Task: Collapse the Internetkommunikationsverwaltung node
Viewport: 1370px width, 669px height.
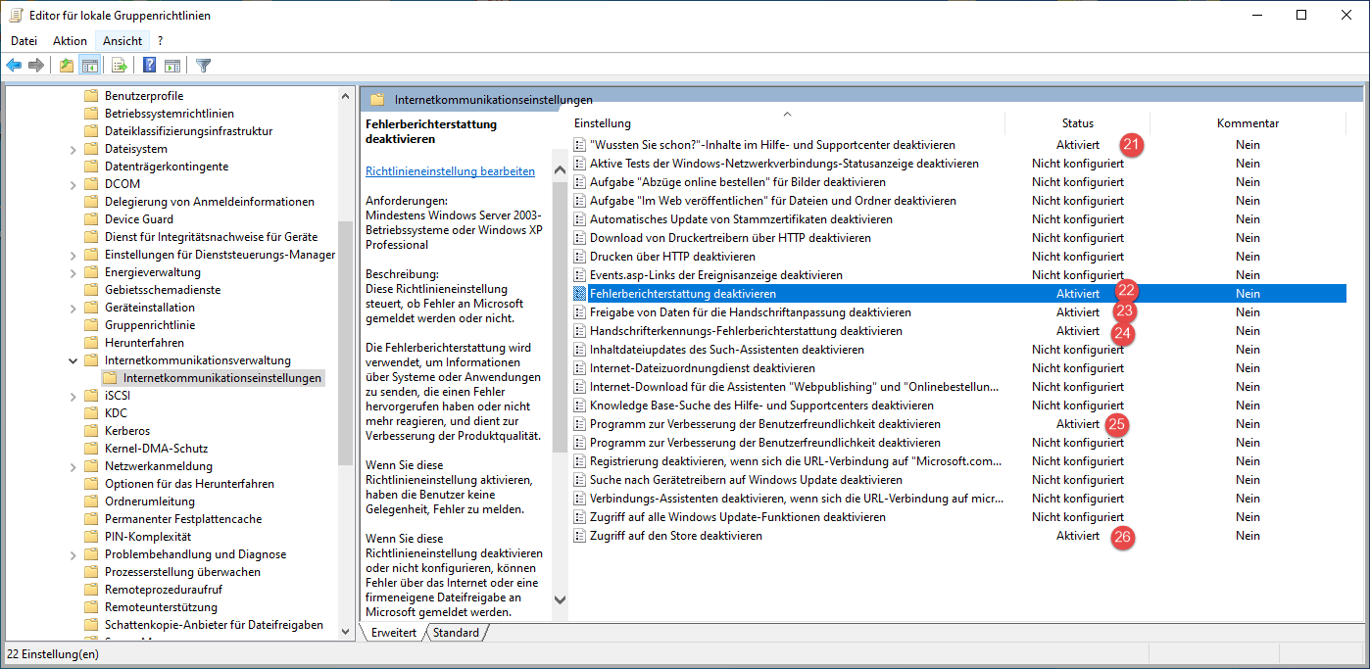Action: tap(73, 360)
